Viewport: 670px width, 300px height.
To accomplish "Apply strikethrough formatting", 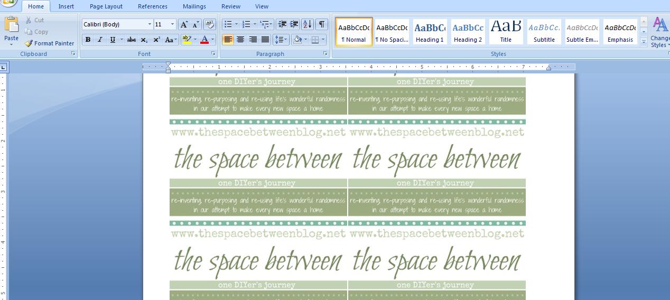I will pyautogui.click(x=132, y=40).
